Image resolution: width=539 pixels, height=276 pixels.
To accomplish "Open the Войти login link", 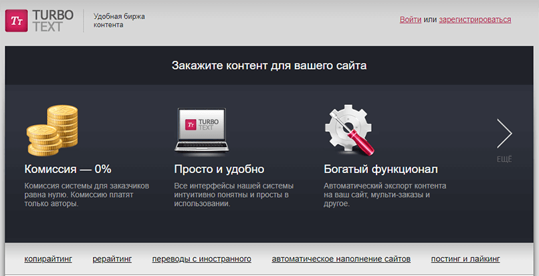I will (x=410, y=20).
